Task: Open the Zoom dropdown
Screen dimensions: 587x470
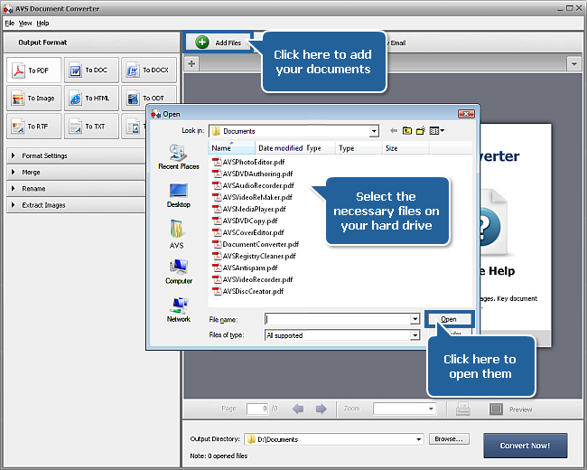Action: (x=431, y=409)
